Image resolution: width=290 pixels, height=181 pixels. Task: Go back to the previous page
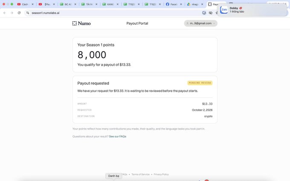point(5,13)
